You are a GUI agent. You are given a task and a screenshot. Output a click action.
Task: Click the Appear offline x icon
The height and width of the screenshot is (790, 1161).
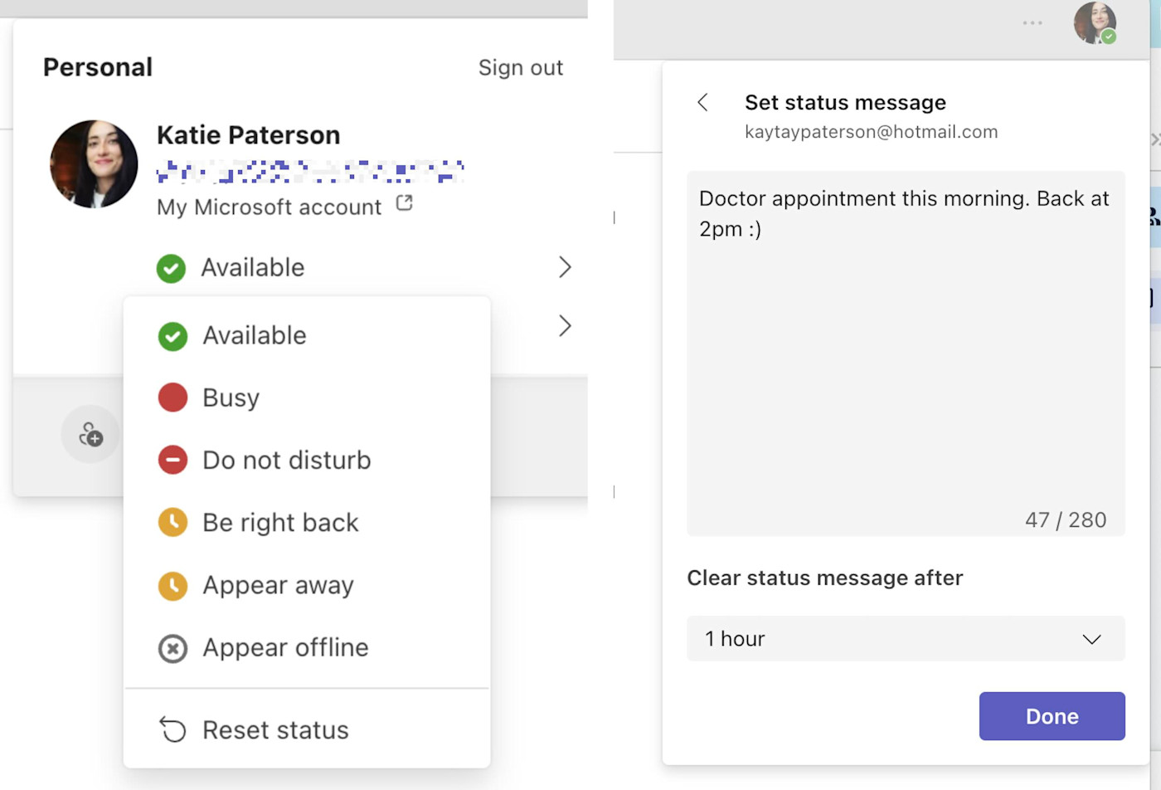(172, 648)
